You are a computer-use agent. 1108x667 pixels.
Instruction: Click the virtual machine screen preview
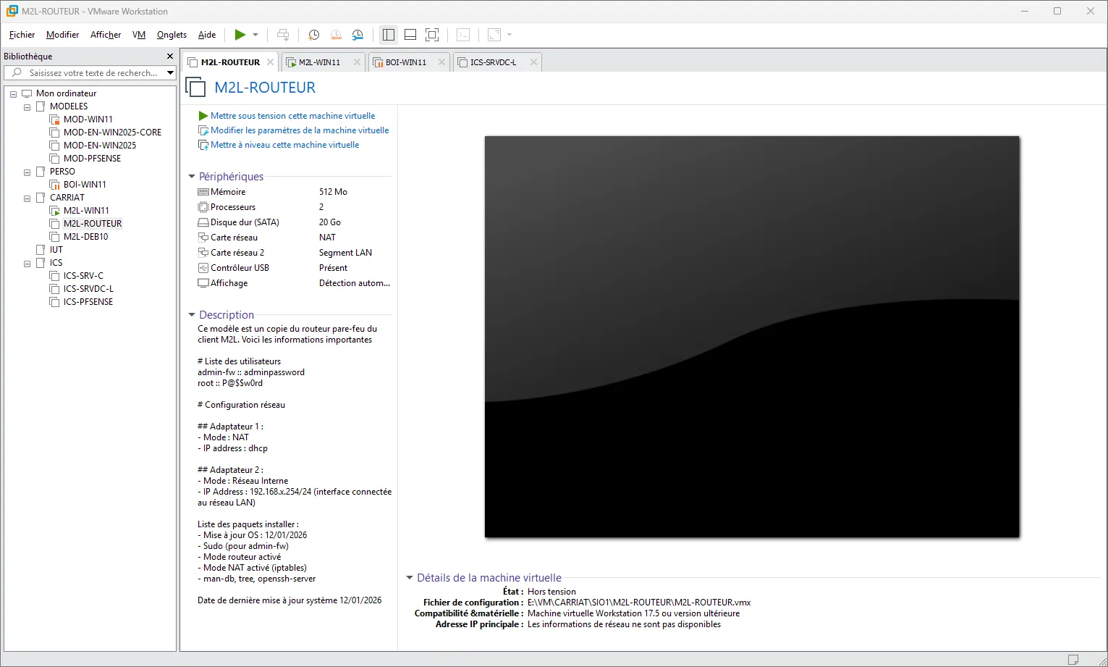pos(751,337)
